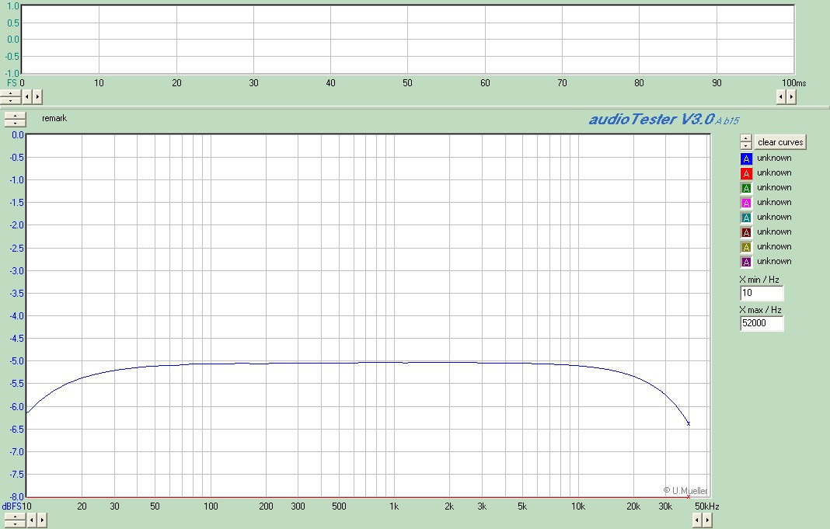Click the blue curve A toggle
The image size is (830, 529).
746,158
